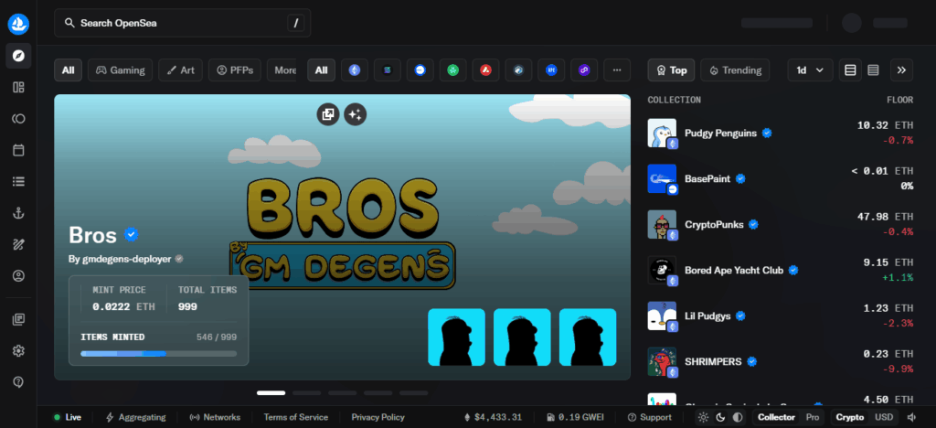Go to the last carousel slide indicator
936x428 pixels.
click(x=414, y=392)
